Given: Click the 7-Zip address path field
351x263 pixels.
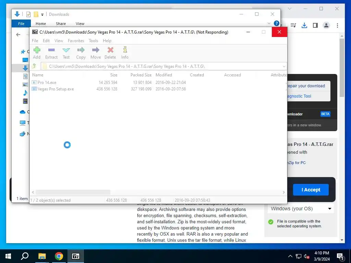Looking at the screenshot, I should coord(164,66).
